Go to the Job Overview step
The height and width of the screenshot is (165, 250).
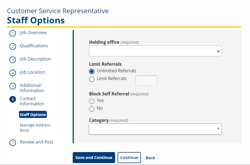(x=33, y=32)
